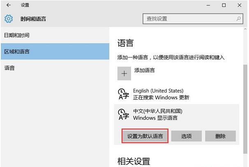Select the English (United States) text entry
The width and height of the screenshot is (249, 167).
point(158,91)
